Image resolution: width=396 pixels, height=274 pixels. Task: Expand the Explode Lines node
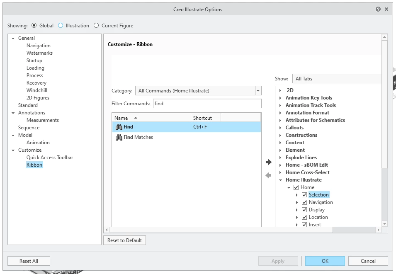(280, 158)
